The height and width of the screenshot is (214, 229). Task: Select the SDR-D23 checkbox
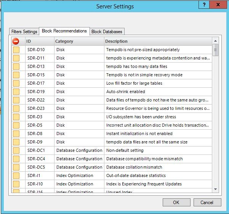(16, 108)
